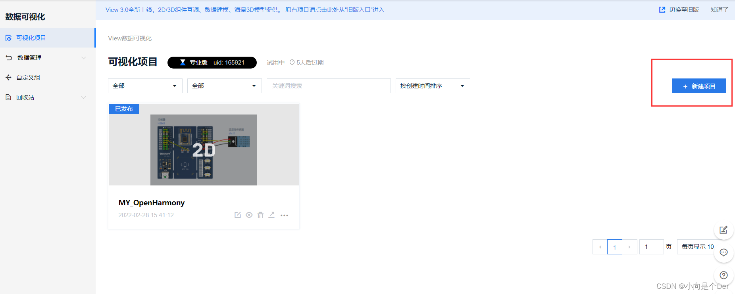Share MY_OpenHarmony with the publish arrow icon
Image resolution: width=735 pixels, height=294 pixels.
pos(271,215)
